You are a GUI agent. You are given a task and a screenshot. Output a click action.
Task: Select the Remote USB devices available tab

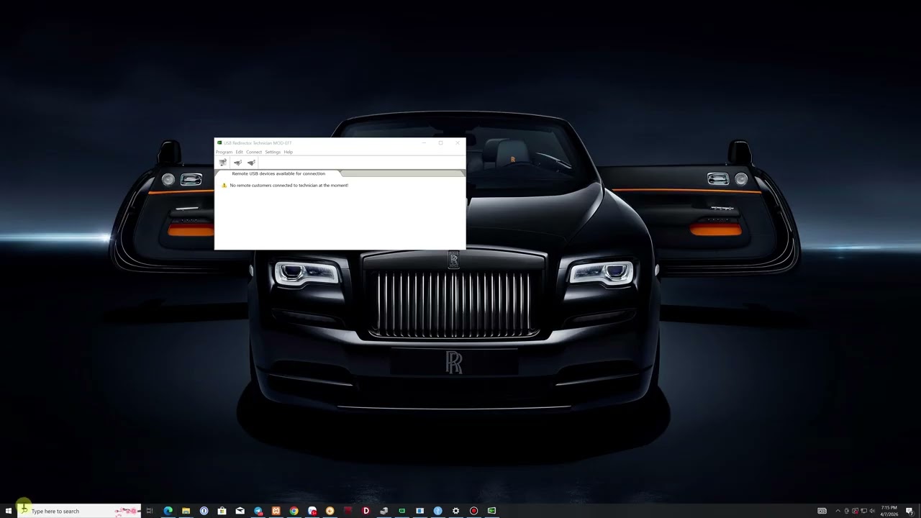(x=279, y=173)
